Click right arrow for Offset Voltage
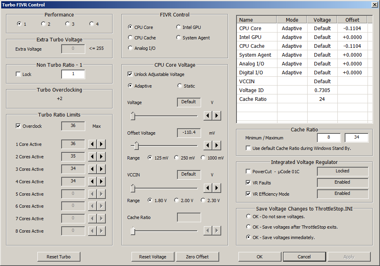The height and width of the screenshot is (266, 380). (x=217, y=145)
